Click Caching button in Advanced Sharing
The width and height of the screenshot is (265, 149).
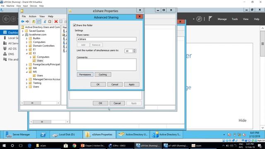tap(103, 74)
